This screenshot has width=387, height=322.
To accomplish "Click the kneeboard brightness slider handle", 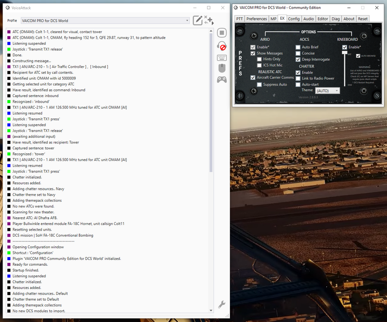I will click(344, 52).
